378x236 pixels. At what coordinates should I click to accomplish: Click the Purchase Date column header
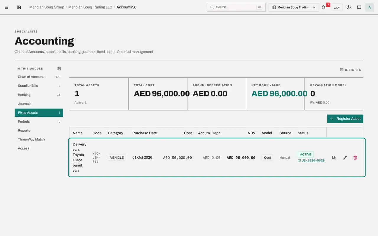click(145, 133)
